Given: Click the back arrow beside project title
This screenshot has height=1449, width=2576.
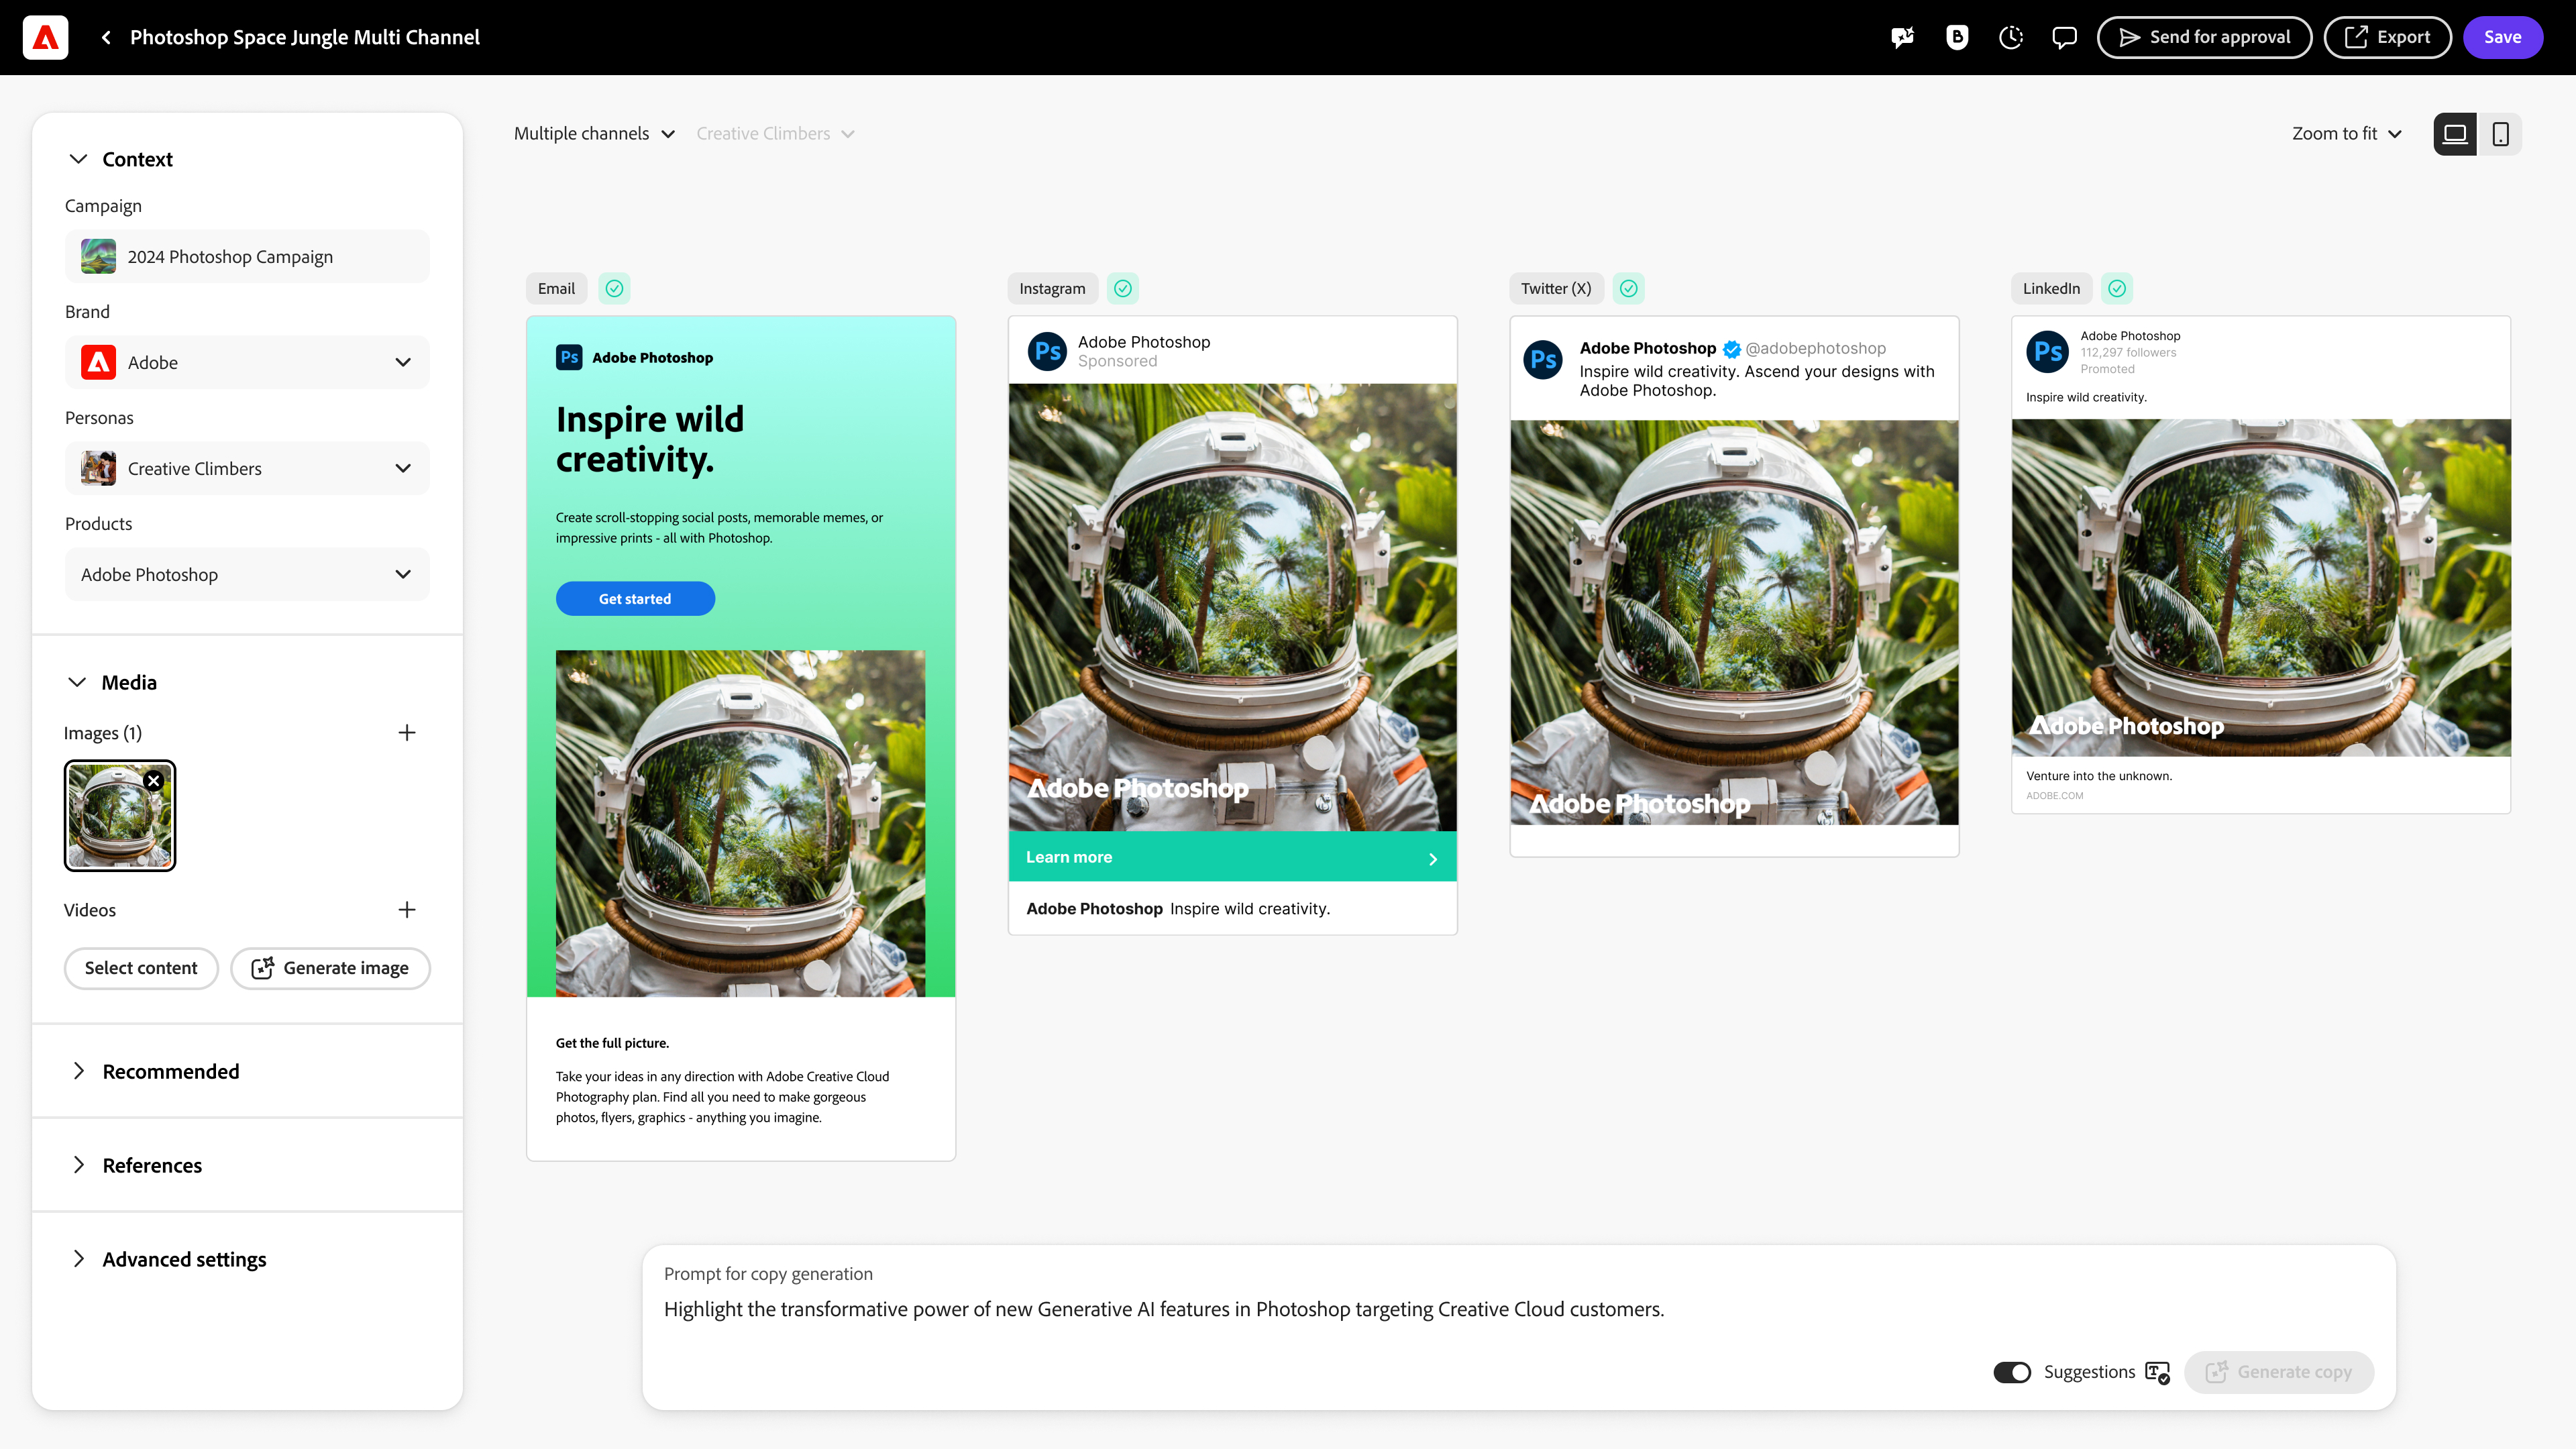Looking at the screenshot, I should (x=106, y=37).
